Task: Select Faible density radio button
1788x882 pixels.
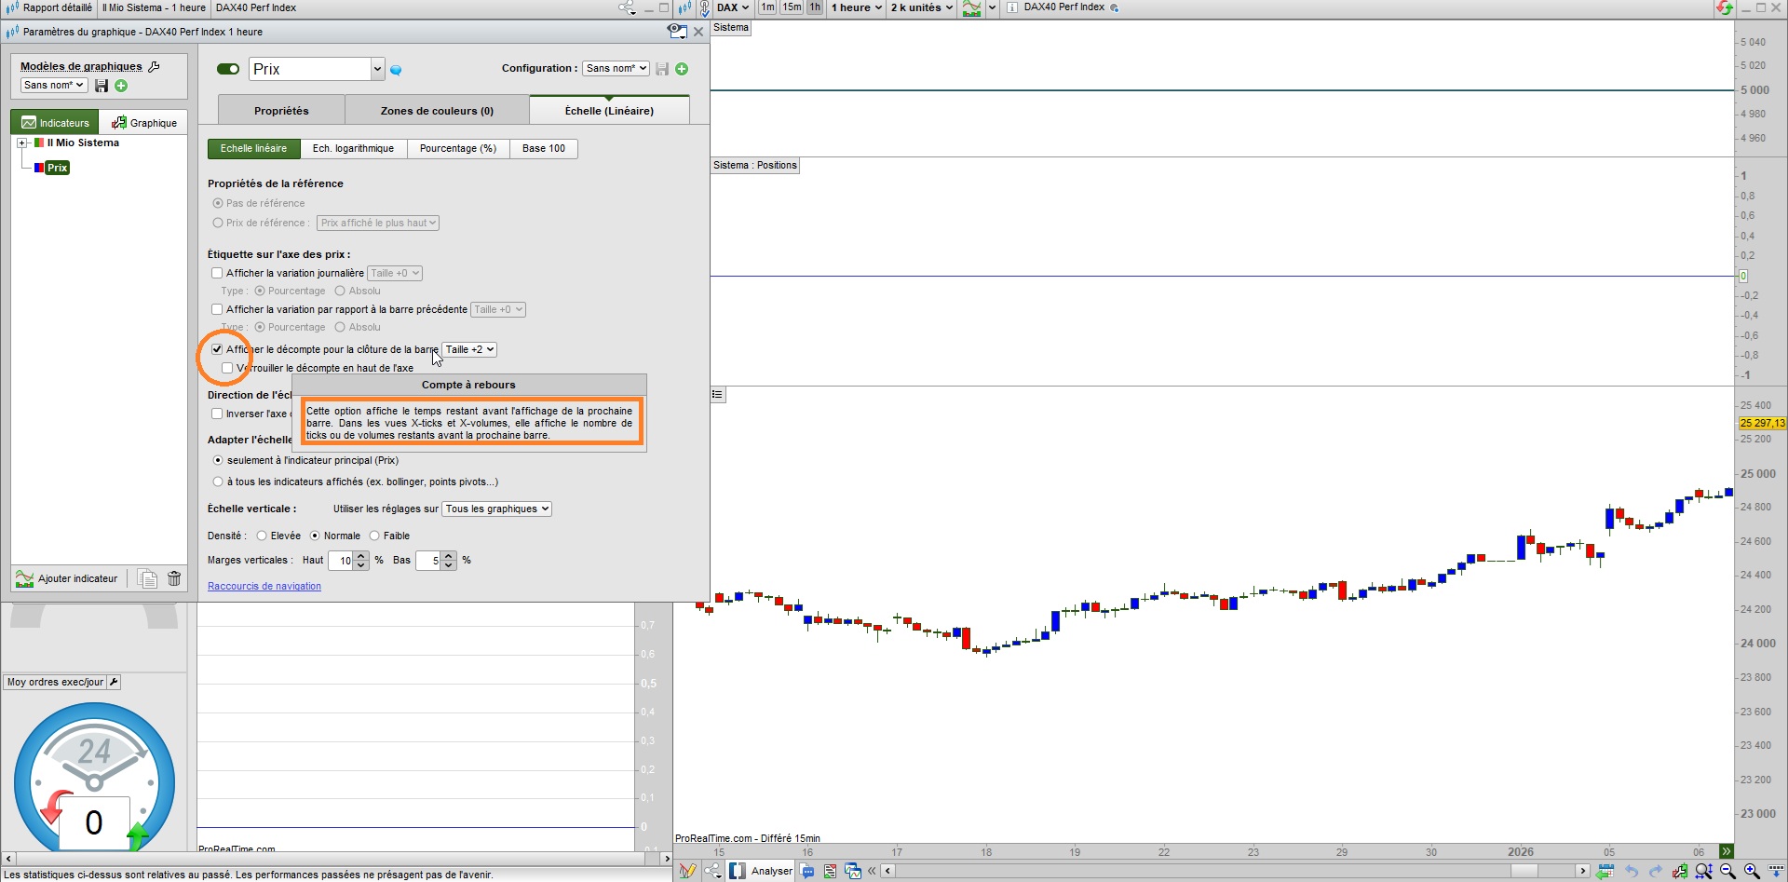Action: click(374, 536)
